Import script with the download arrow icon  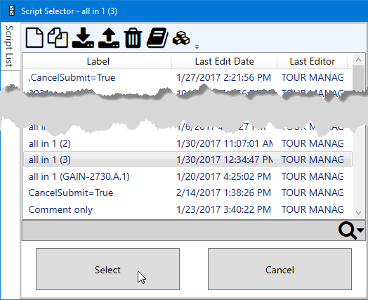coord(83,37)
